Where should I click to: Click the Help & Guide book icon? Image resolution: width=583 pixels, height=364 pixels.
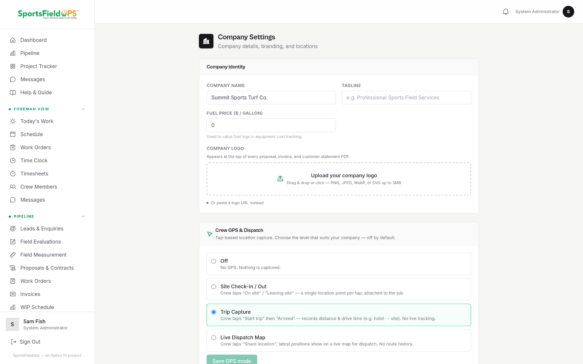[x=13, y=93]
